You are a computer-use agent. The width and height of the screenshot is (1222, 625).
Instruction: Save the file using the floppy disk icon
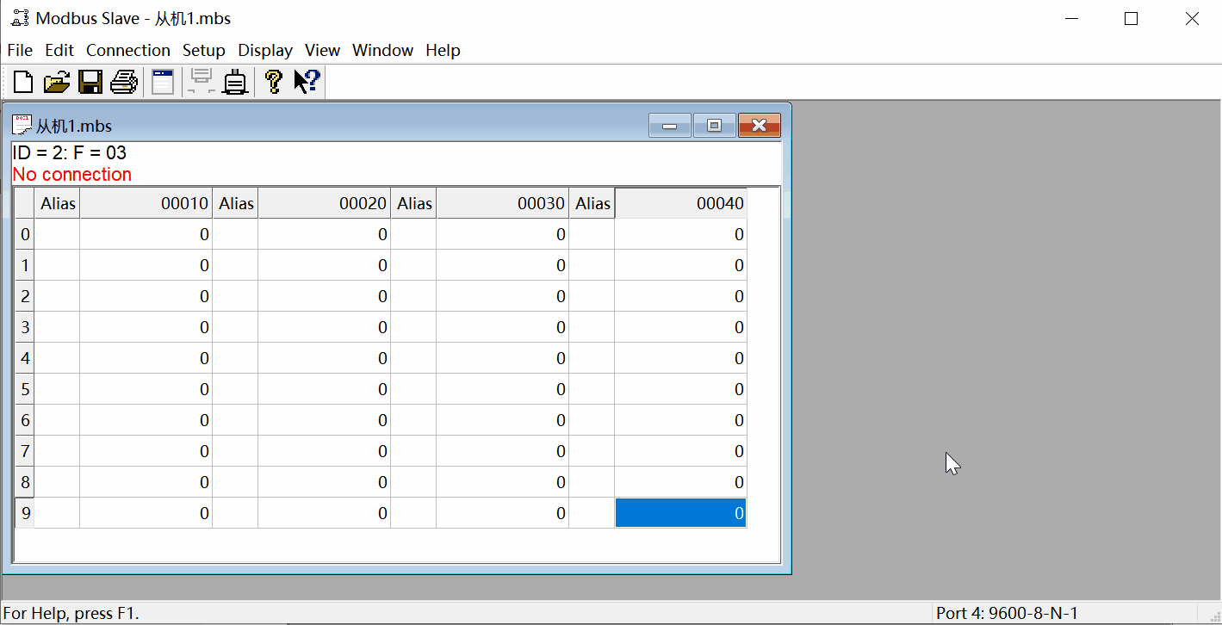90,82
